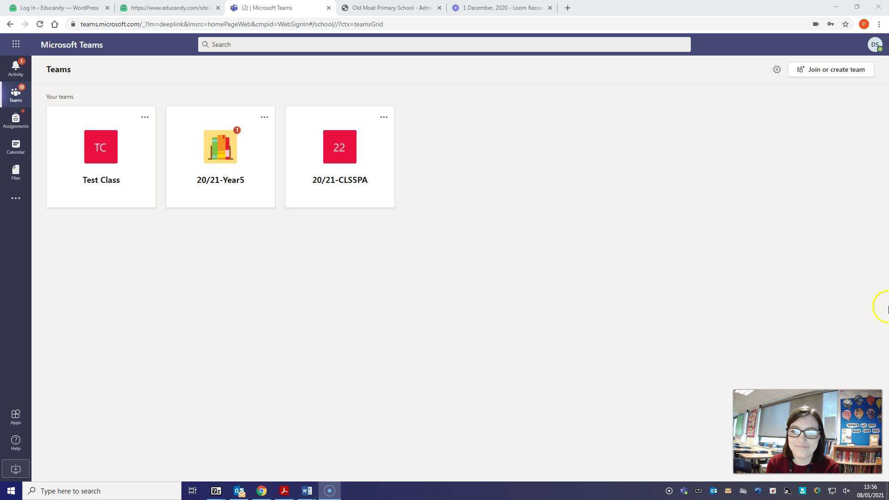The height and width of the screenshot is (500, 889).
Task: Open more options for Test Class
Action: point(144,117)
